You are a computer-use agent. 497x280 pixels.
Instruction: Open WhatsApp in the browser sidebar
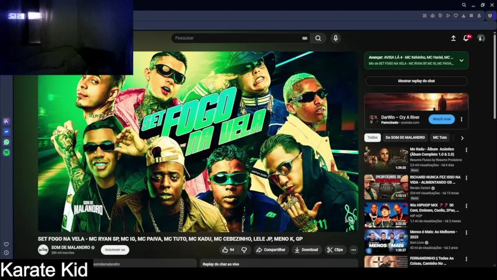[6, 142]
